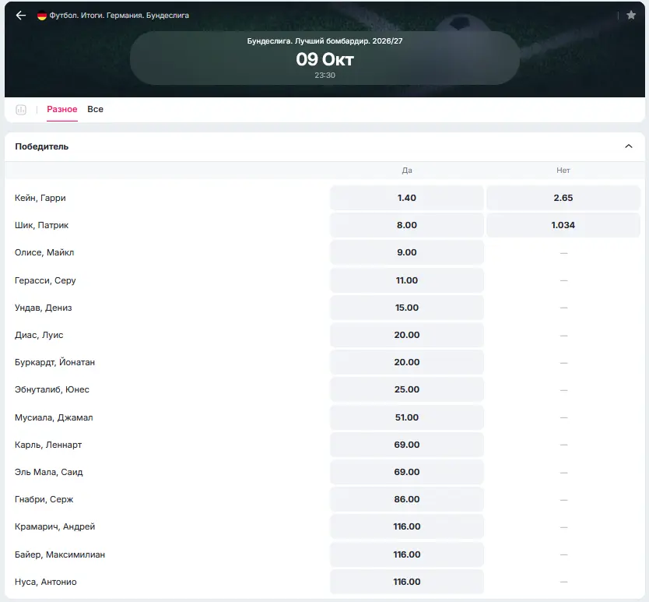Choose 116.00 odds for Байер, Максимилиан
This screenshot has height=602, width=649.
[406, 554]
